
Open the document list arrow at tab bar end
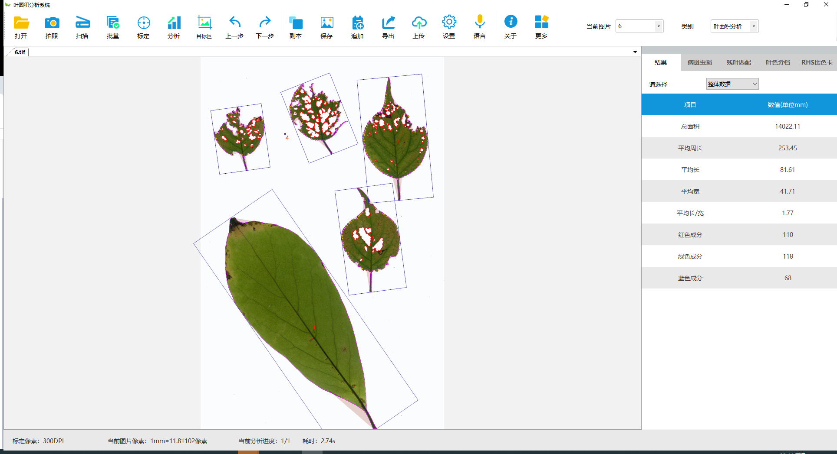(x=635, y=52)
